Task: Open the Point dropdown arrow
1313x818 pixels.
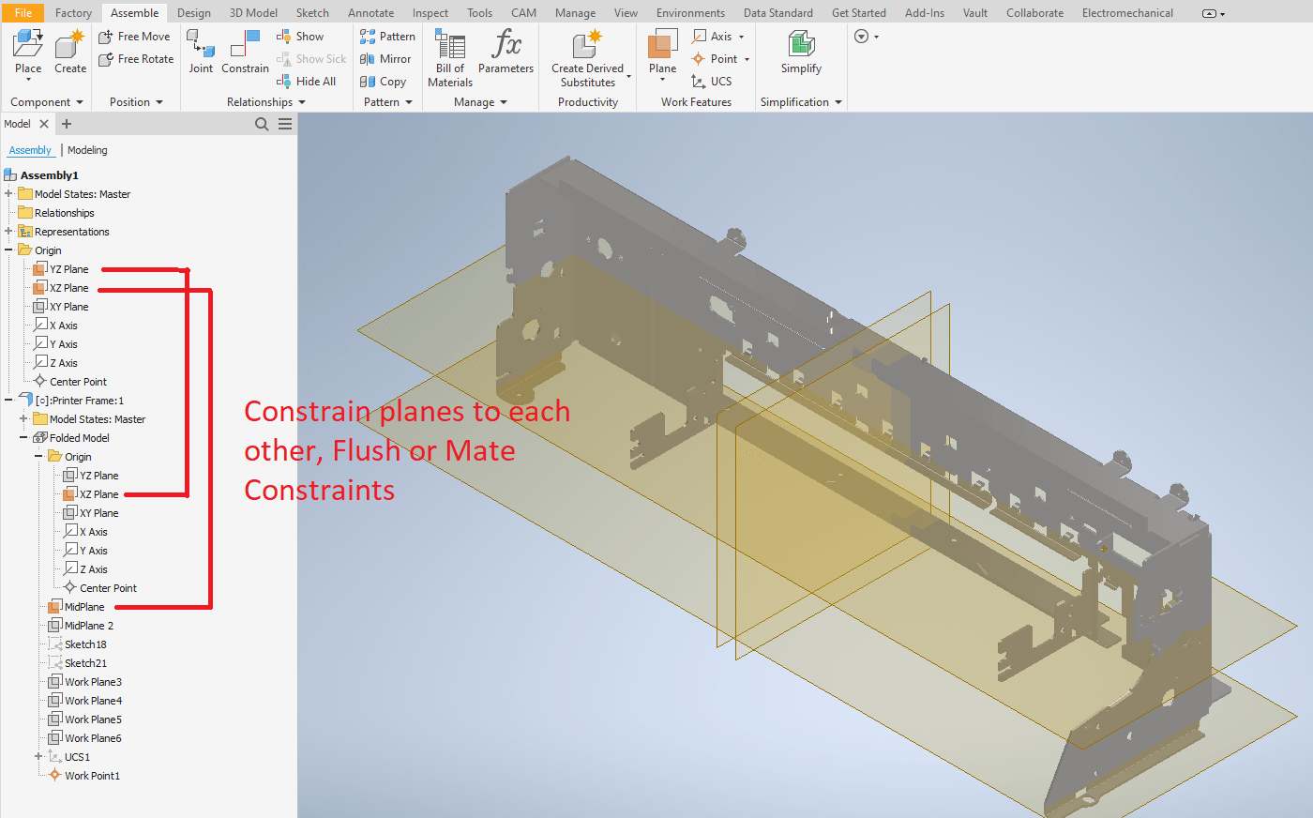Action: click(747, 60)
